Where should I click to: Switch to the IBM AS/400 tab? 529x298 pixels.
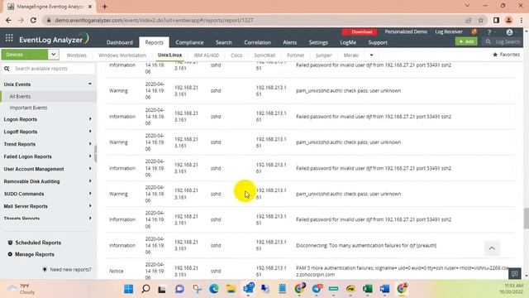click(x=206, y=55)
